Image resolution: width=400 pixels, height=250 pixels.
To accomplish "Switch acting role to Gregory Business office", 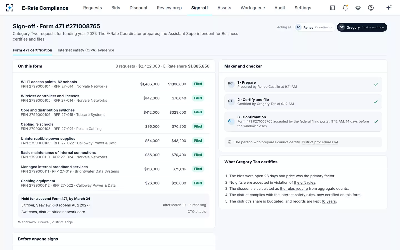I will (x=362, y=27).
